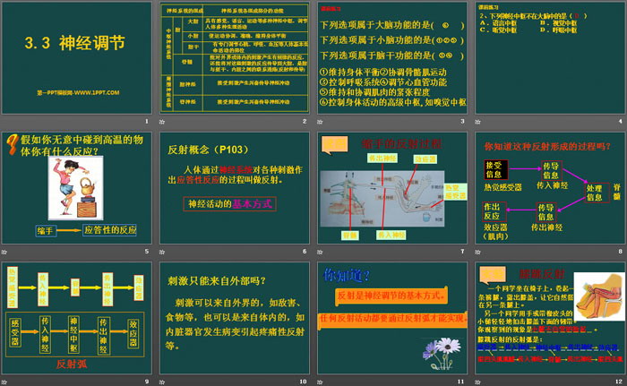The height and width of the screenshot is (386, 627).
Task: Click slide number label 3
Action: point(463,121)
